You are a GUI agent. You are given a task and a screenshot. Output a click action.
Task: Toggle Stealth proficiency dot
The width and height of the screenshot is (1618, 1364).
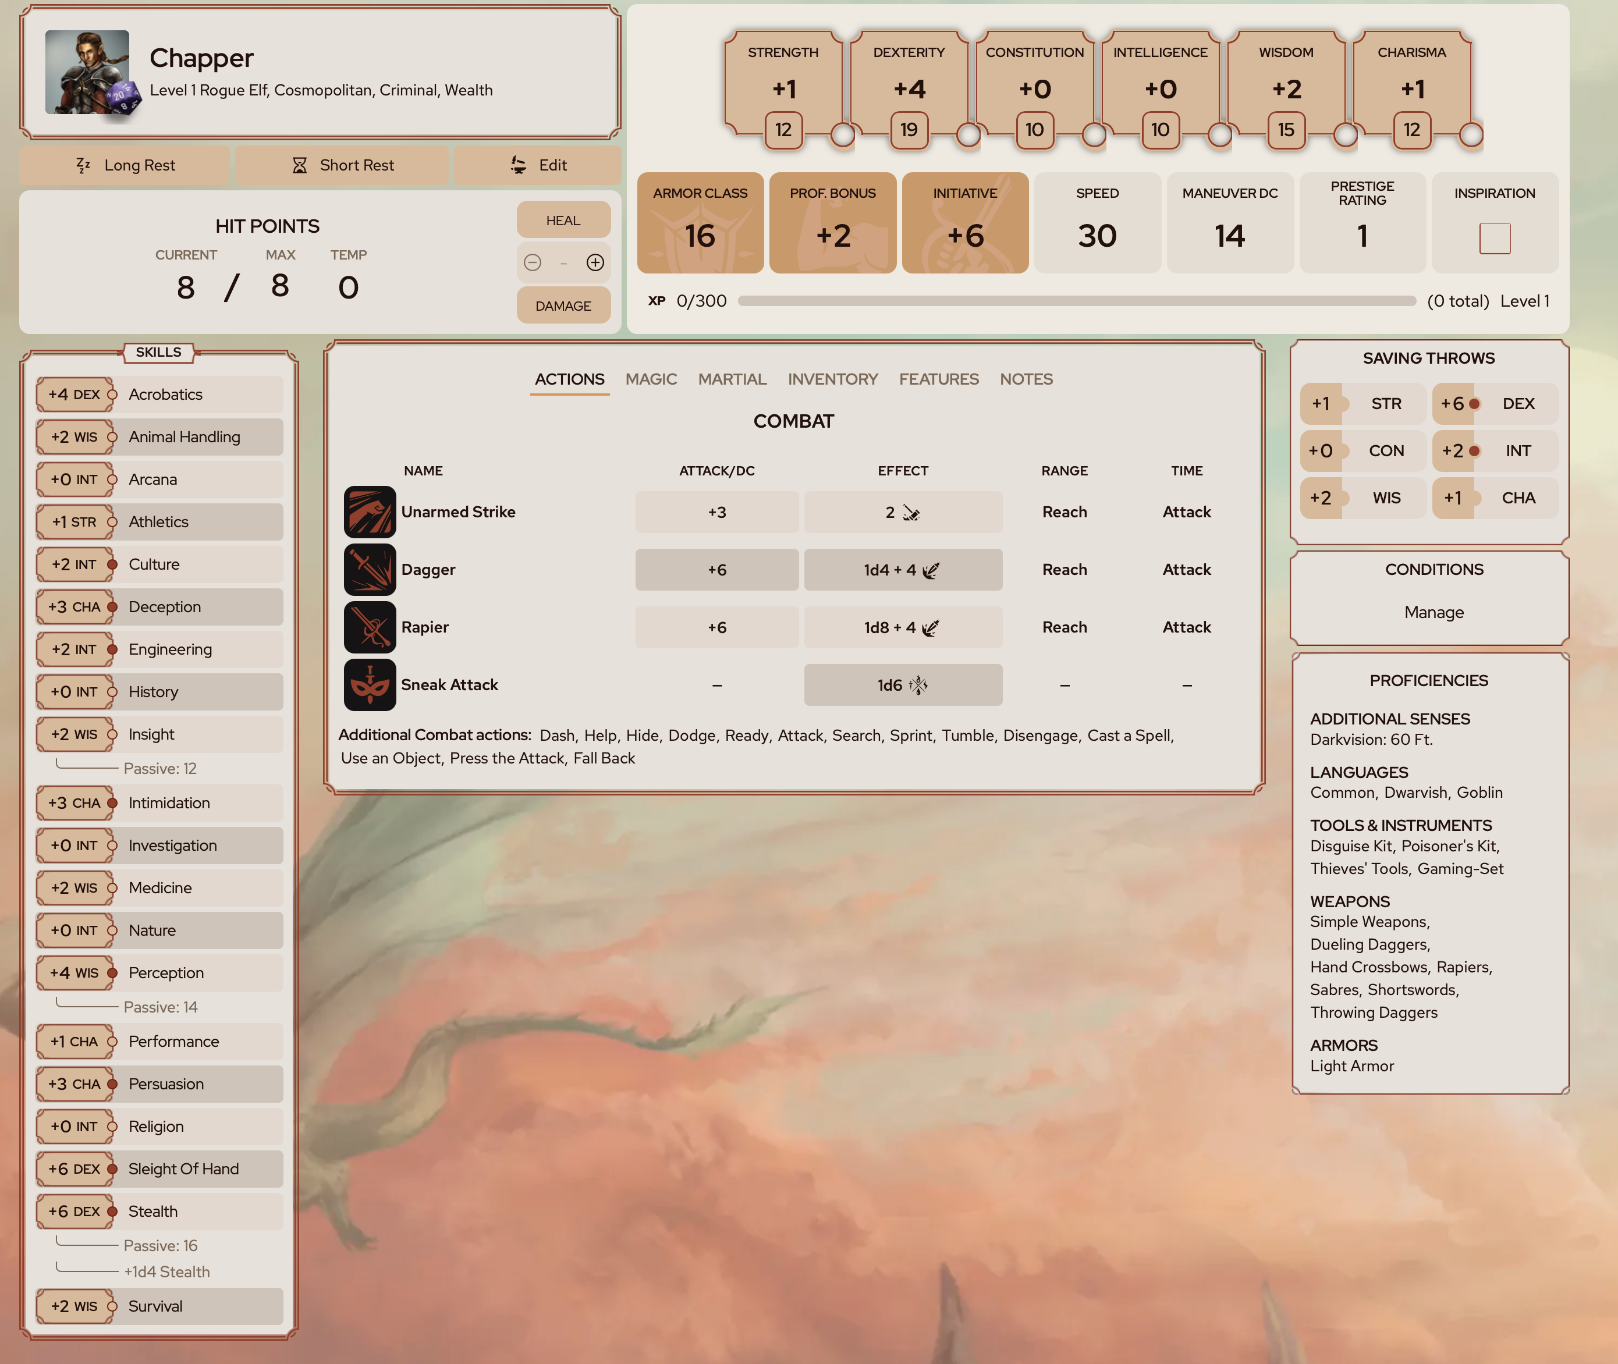pos(112,1212)
